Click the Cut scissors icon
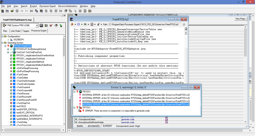Viewport: 255px width, 136px height. [x=31, y=11]
